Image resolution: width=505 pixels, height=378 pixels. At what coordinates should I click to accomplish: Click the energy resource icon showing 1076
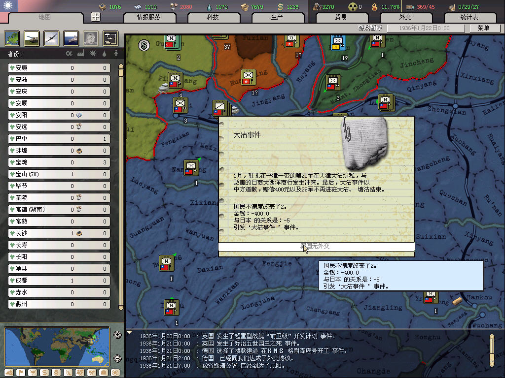pyautogui.click(x=103, y=6)
